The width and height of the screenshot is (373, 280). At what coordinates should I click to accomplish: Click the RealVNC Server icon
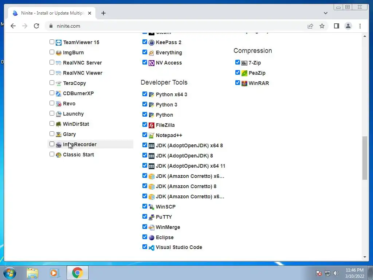tap(59, 63)
